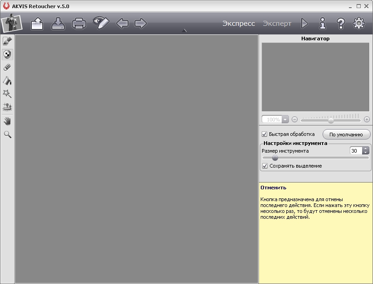The image size is (373, 284).
Task: Select the Eraser tool
Action: (7, 67)
